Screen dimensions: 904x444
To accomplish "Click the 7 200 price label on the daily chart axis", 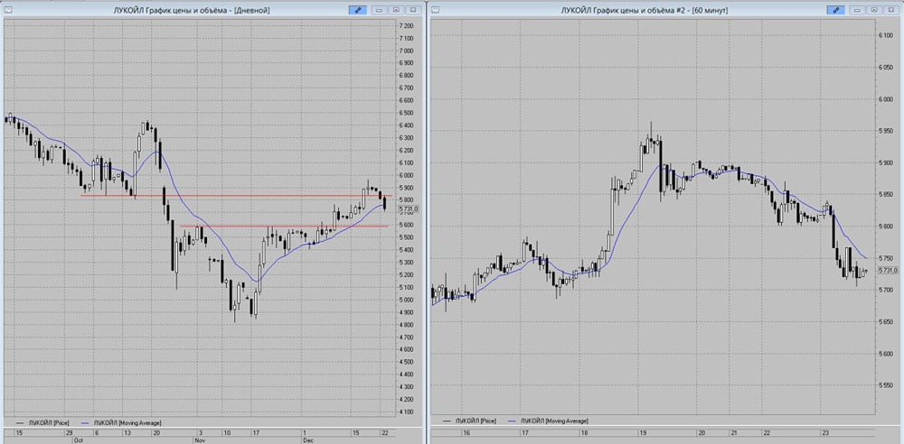I will click(x=406, y=26).
